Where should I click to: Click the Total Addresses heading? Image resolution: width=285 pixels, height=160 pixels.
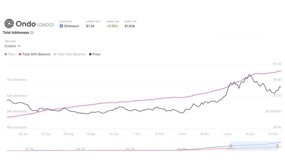coord(16,33)
